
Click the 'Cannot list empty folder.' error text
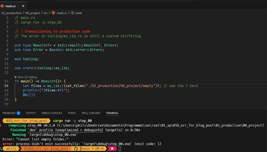click(42, 139)
